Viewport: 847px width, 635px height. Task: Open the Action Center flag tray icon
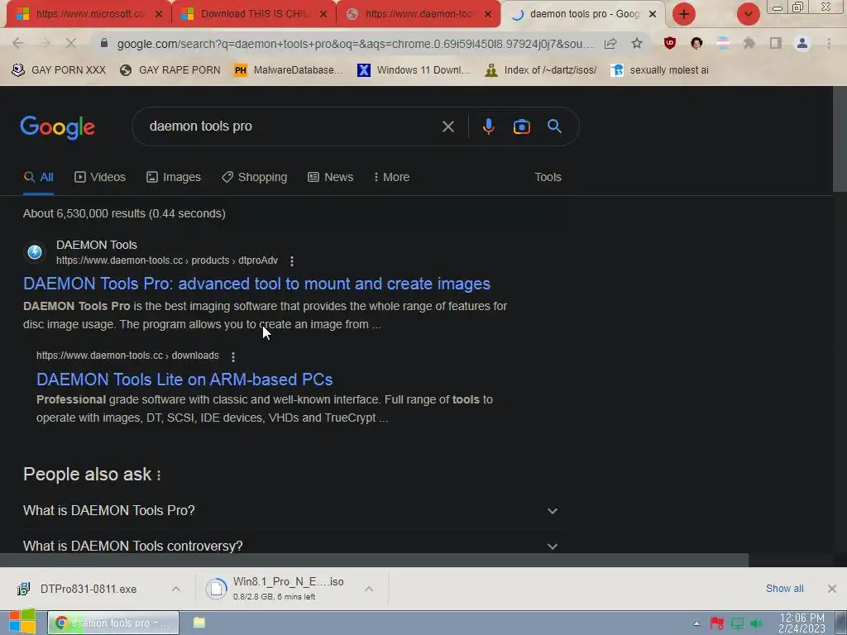point(717,623)
